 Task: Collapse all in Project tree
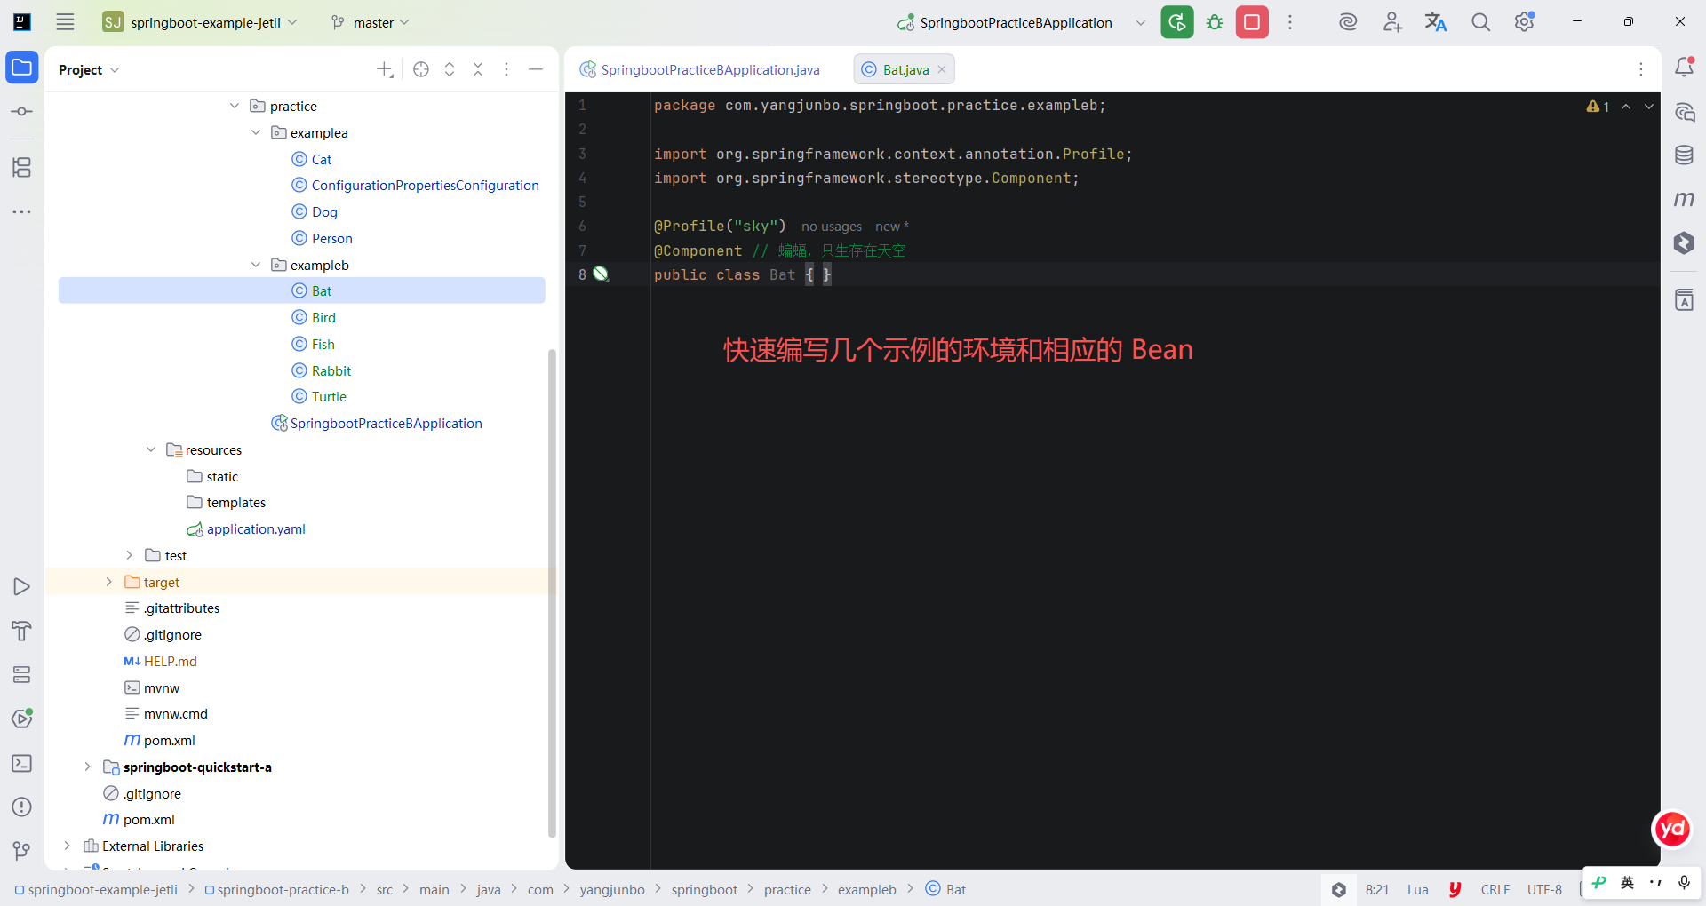coord(478,69)
